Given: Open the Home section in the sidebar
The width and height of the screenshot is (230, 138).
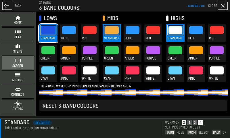Looking at the screenshot, I should click(x=18, y=20).
